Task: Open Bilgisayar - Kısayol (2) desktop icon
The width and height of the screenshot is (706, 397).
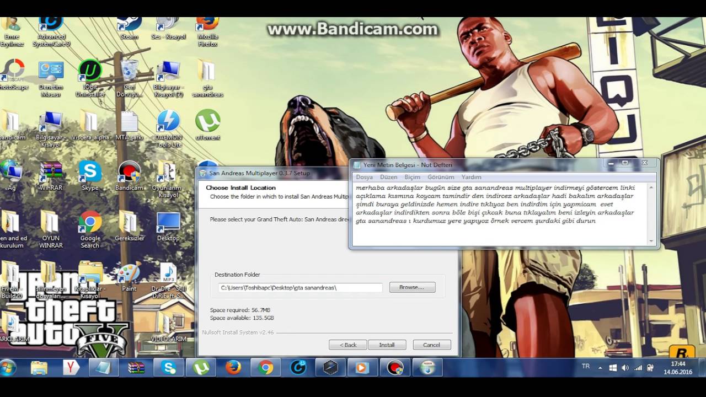Action: [168, 79]
